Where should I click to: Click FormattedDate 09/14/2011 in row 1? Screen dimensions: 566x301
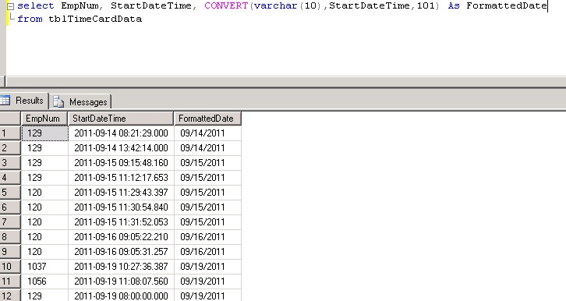(x=207, y=133)
